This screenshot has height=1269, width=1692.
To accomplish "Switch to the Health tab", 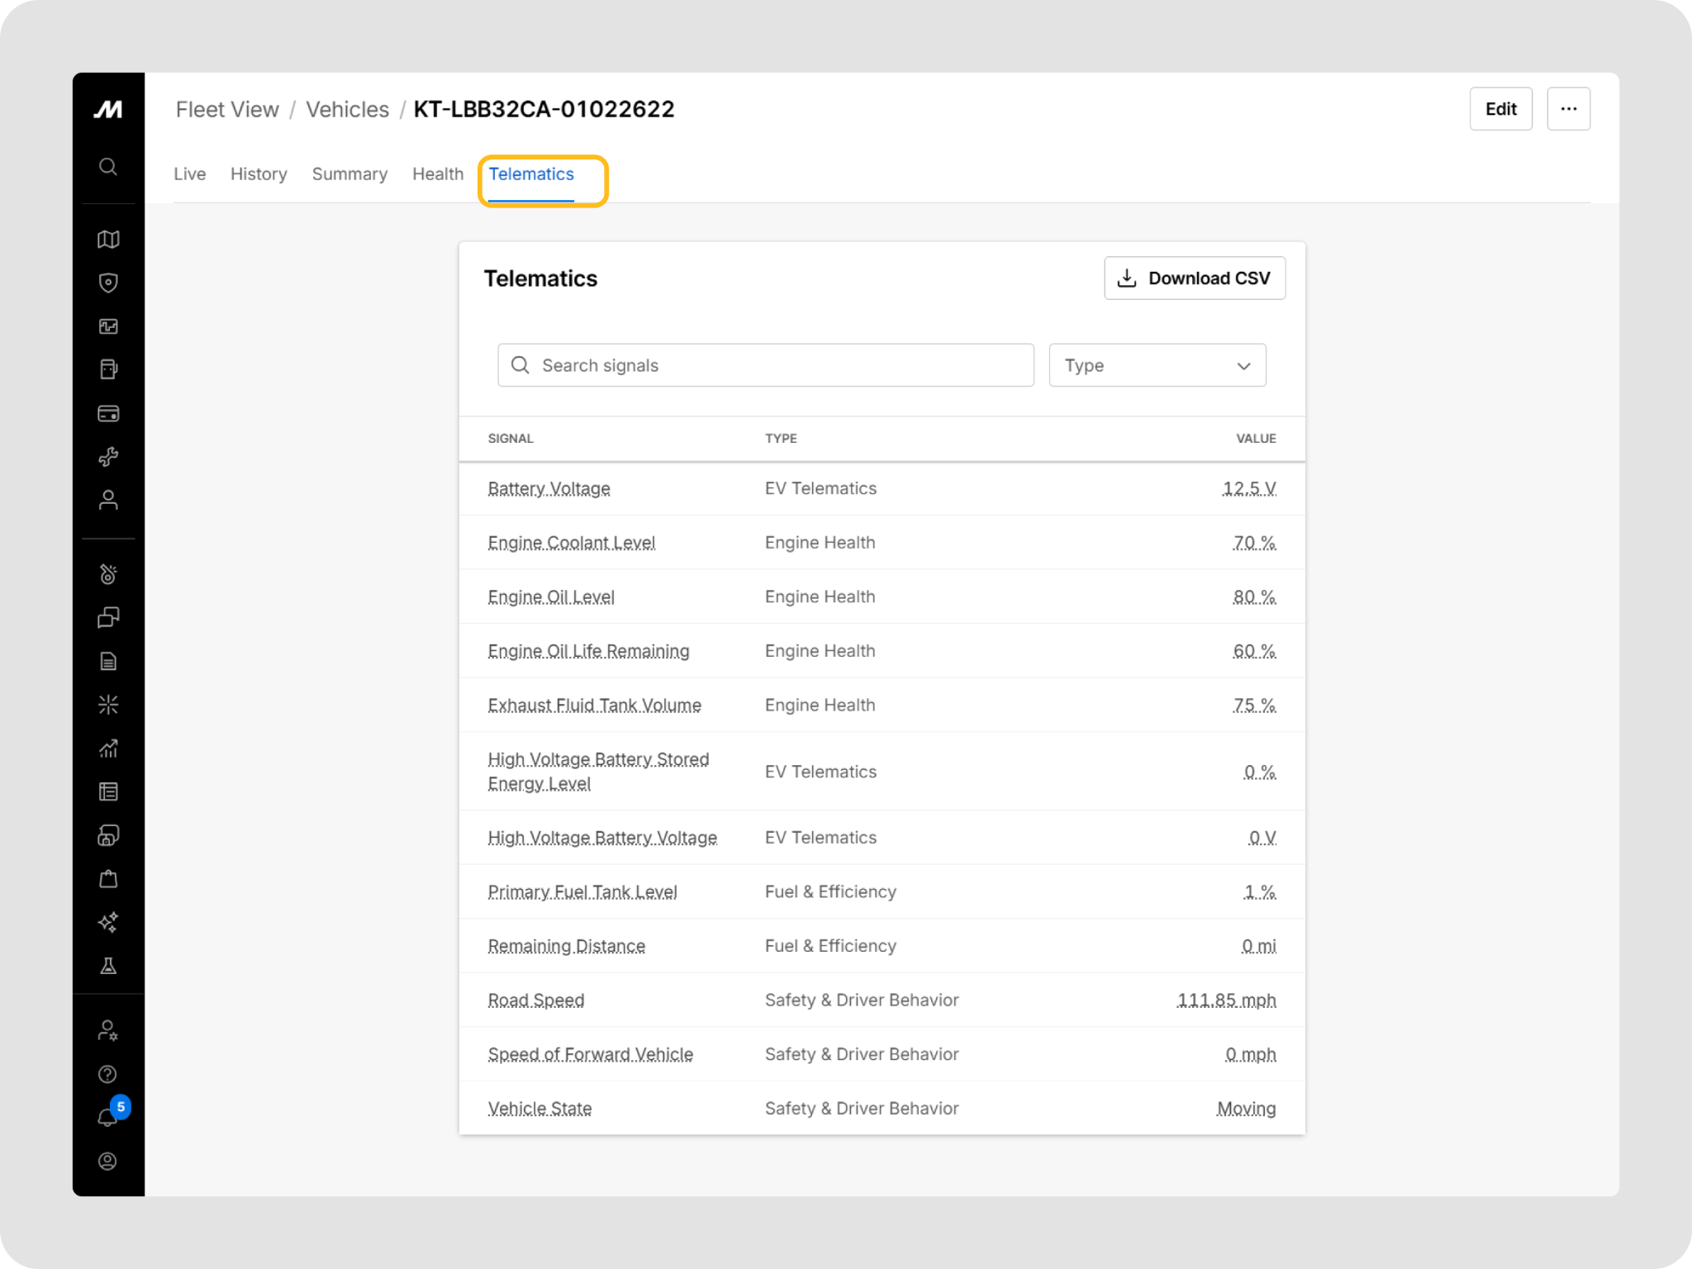I will point(438,174).
